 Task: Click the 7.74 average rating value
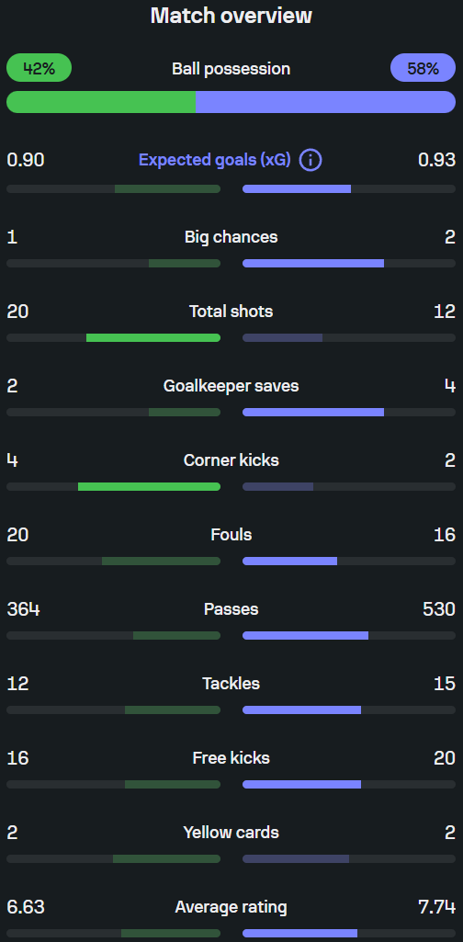436,907
